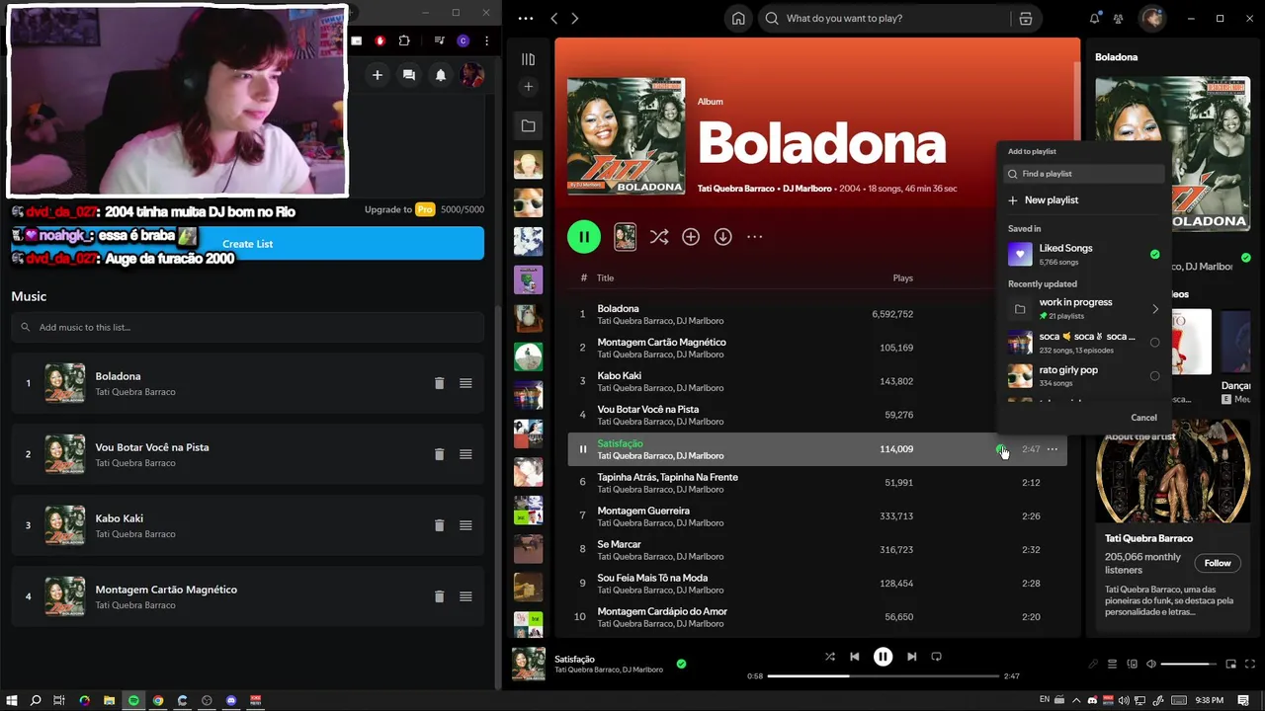Viewport: 1265px width, 711px height.
Task: Open the Spotify profile avatar menu
Action: (x=1152, y=18)
